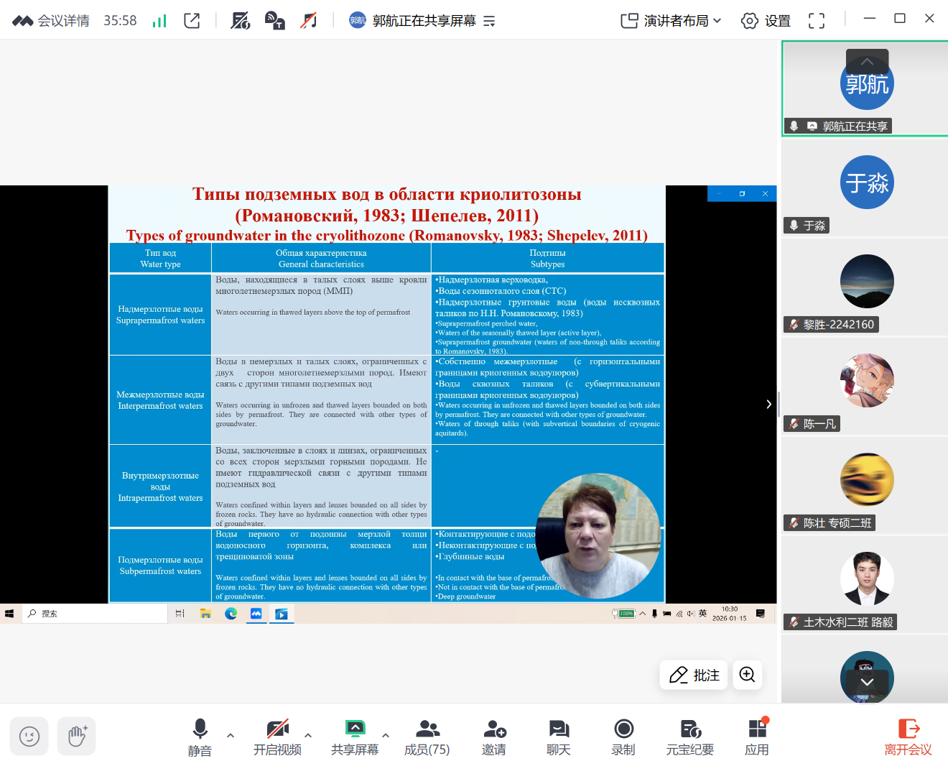This screenshot has height=766, width=948.
Task: Click the 批注 annotate button
Action: (x=694, y=675)
